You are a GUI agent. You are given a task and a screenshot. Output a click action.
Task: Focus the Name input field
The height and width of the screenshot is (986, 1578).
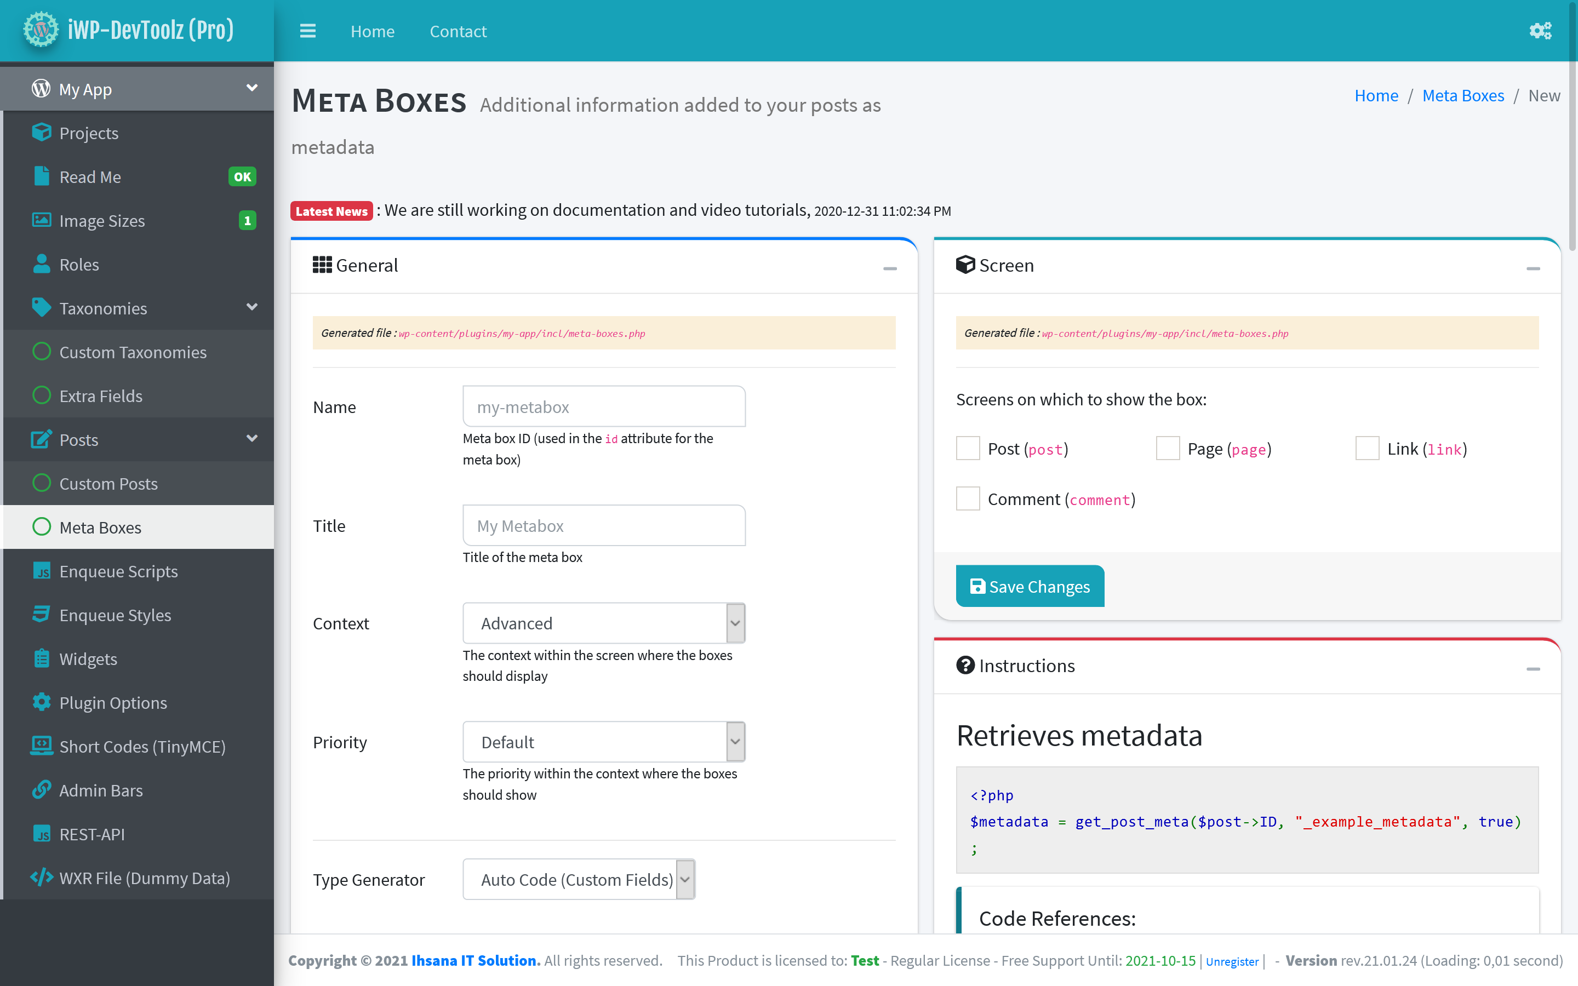[x=604, y=406]
